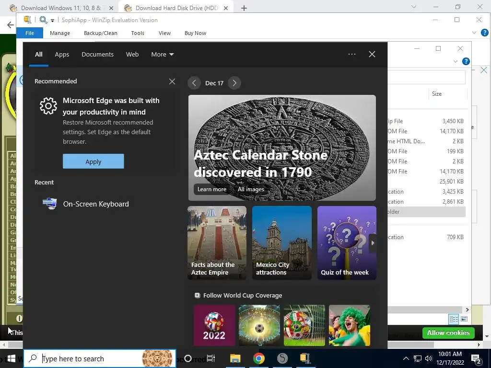Go to previous day before Dec 17
Viewport: 491px width, 368px height.
pyautogui.click(x=194, y=83)
